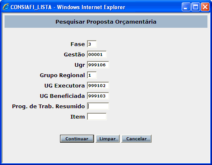The width and height of the screenshot is (212, 165).
Task: Select the Gestão input field
Action: pos(97,54)
